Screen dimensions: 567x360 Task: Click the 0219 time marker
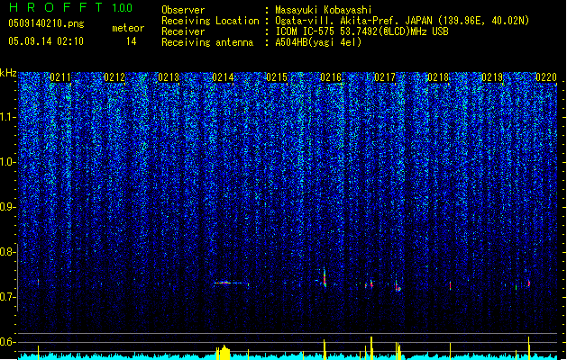(x=492, y=77)
